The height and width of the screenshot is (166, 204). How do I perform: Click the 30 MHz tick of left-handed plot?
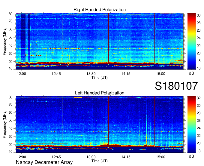[x=10, y=137]
